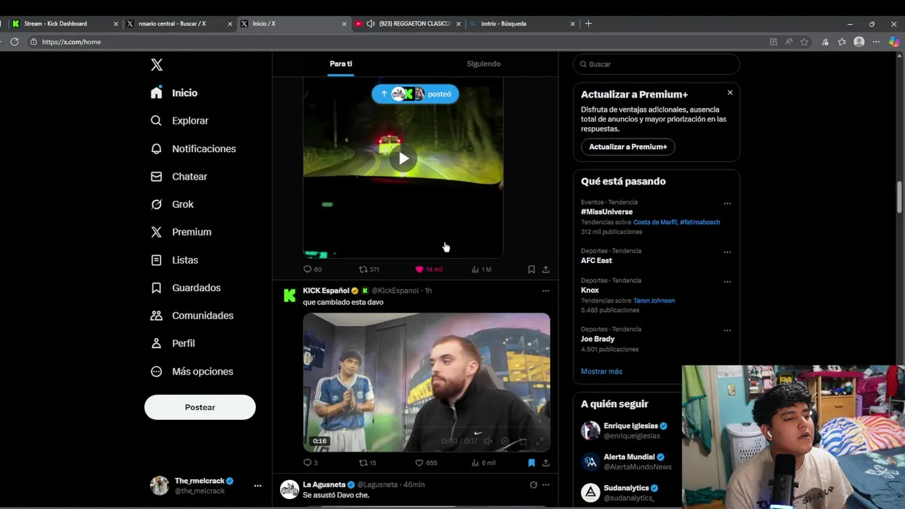Open browser settings three-dot menu
Viewport: 905px width, 509px height.
point(876,42)
